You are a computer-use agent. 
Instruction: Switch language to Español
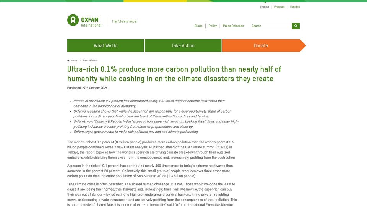[x=295, y=7]
